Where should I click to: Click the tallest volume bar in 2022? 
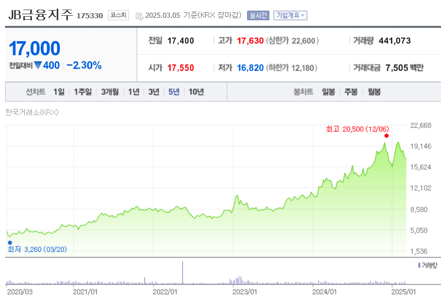pyautogui.click(x=183, y=273)
